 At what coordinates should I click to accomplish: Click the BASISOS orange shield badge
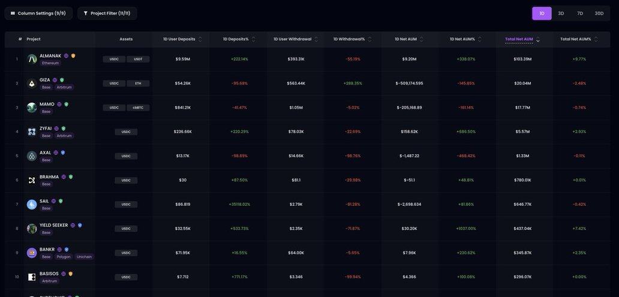tap(71, 274)
